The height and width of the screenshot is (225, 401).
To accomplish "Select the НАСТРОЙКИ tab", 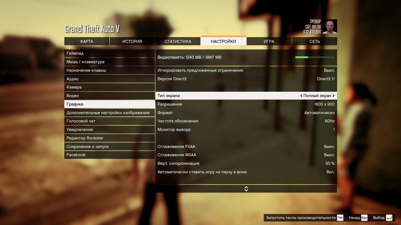I will (223, 41).
